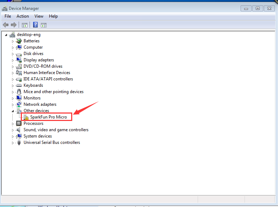This screenshot has height=207, width=278.
Task: Click the Network adapters category icon
Action: (x=19, y=104)
